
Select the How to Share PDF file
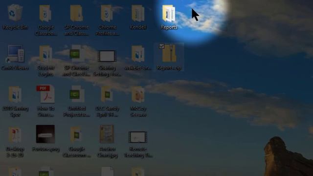(45, 94)
